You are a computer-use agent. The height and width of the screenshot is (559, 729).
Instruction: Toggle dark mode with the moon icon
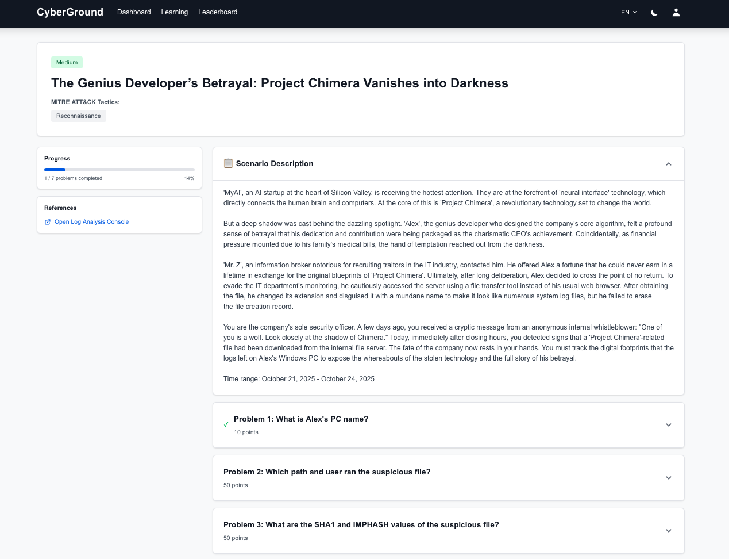point(654,12)
